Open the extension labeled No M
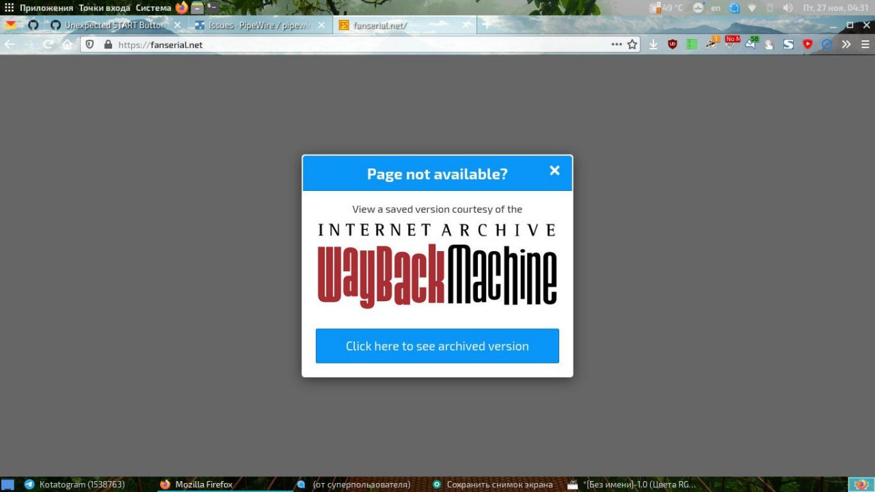The width and height of the screenshot is (875, 492). 732,43
